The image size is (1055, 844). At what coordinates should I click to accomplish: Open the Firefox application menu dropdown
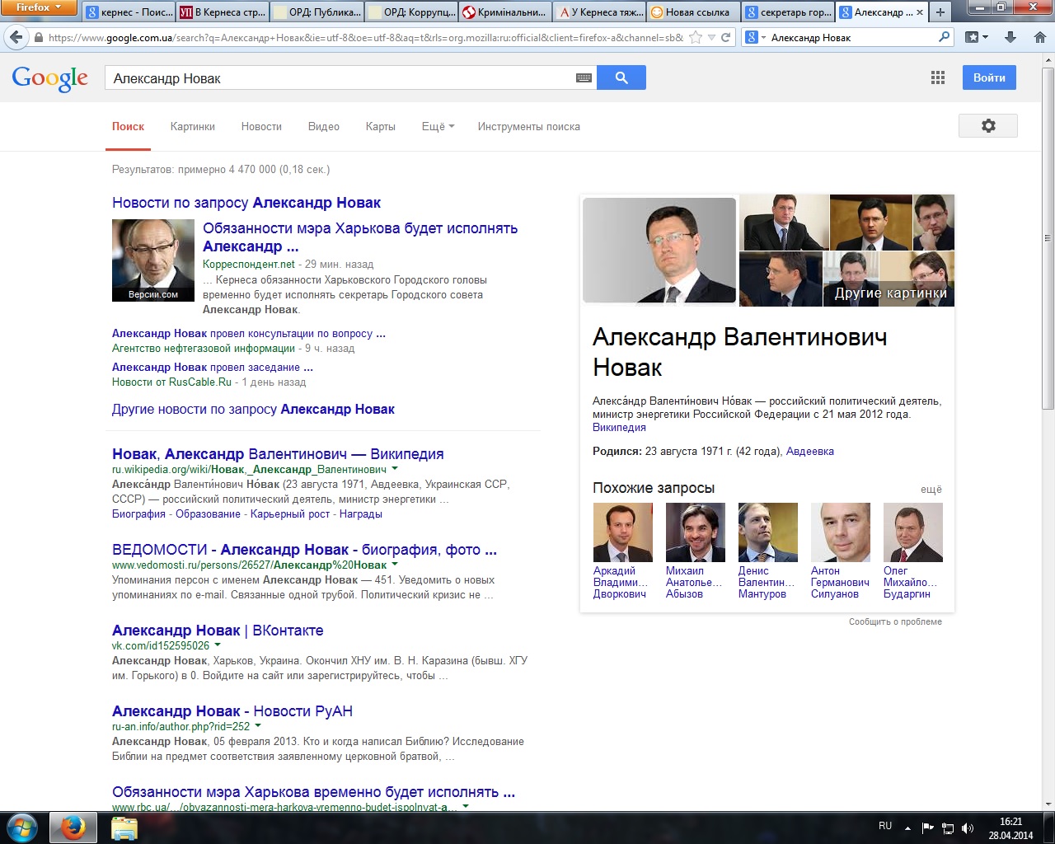point(38,7)
